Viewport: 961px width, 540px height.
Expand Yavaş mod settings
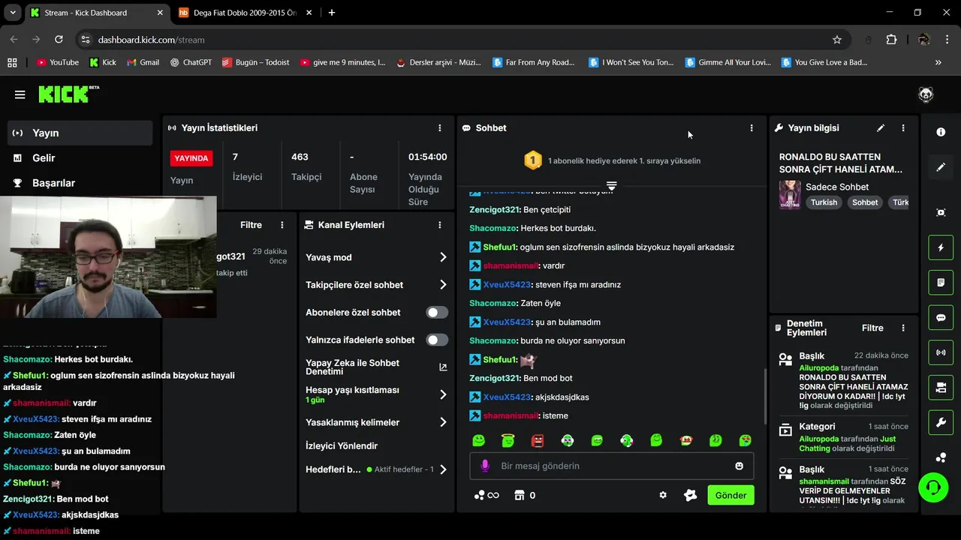(x=443, y=257)
